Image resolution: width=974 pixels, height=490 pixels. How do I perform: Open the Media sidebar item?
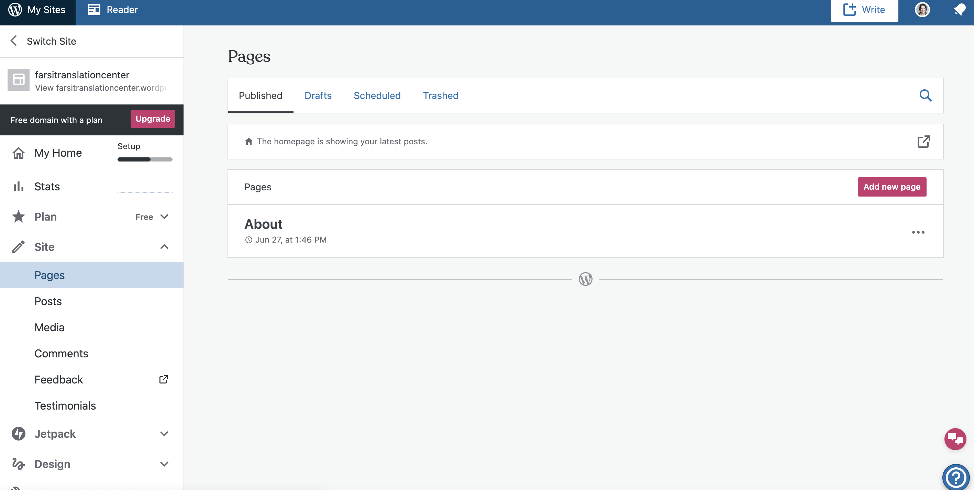[x=92, y=327]
